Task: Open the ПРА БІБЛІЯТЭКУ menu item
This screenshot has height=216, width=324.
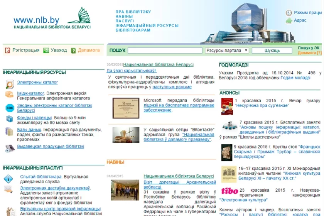Action: tap(133, 12)
